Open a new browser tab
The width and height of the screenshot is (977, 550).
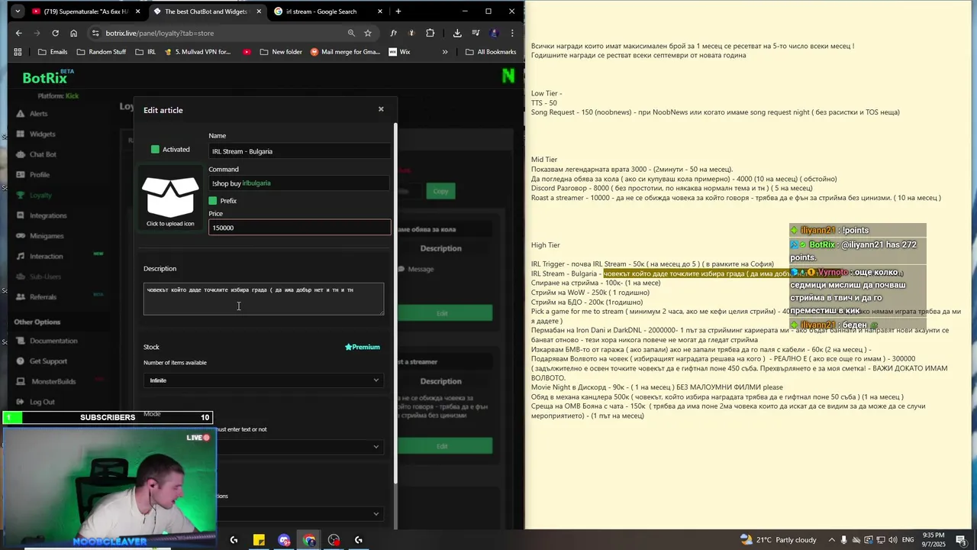(x=398, y=11)
